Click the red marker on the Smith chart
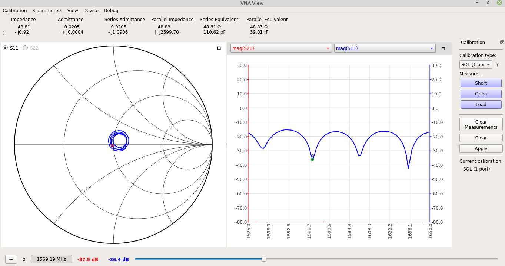505x266 pixels. point(112,146)
